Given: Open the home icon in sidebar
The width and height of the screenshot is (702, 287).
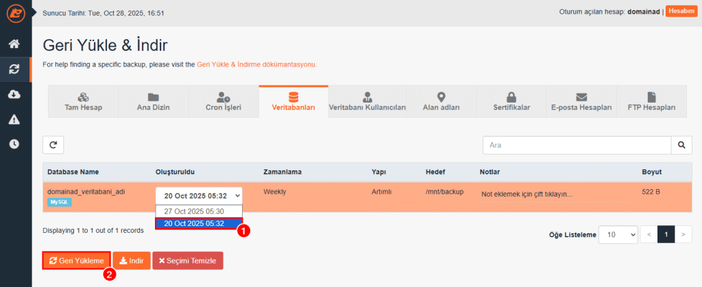Looking at the screenshot, I should pyautogui.click(x=14, y=45).
